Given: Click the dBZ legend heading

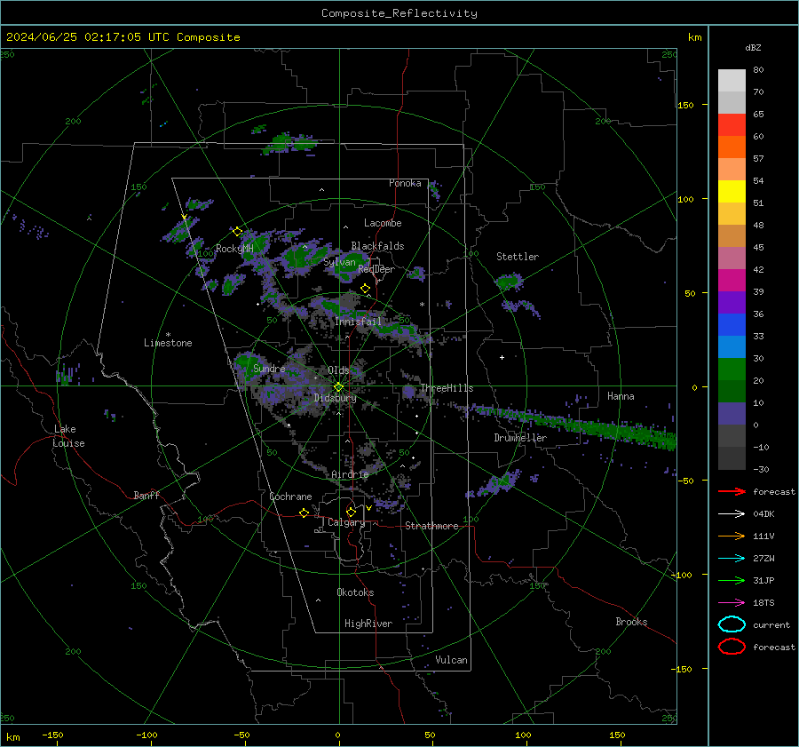Looking at the screenshot, I should click(753, 47).
